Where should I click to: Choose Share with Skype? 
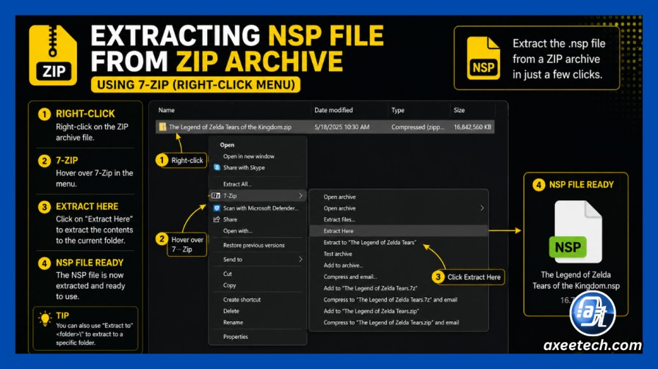click(x=244, y=167)
